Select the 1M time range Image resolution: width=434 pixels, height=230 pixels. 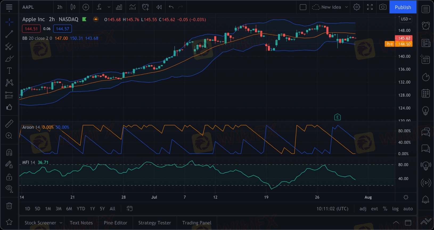[48, 209]
